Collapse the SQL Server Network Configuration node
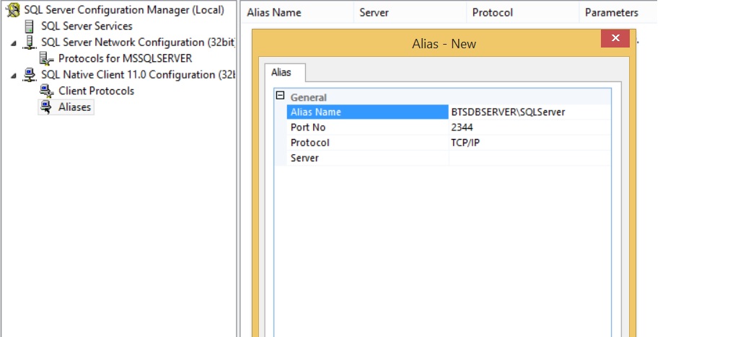The image size is (738, 337). tap(13, 44)
